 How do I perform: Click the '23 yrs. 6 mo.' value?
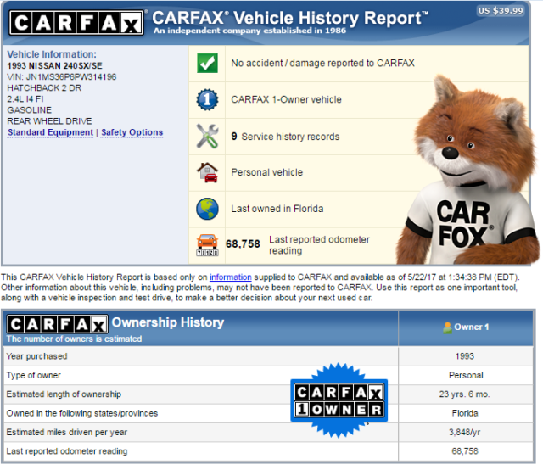[464, 394]
